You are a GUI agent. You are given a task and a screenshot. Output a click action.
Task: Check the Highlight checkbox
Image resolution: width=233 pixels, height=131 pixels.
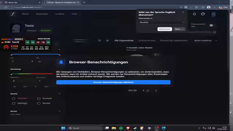14,103
